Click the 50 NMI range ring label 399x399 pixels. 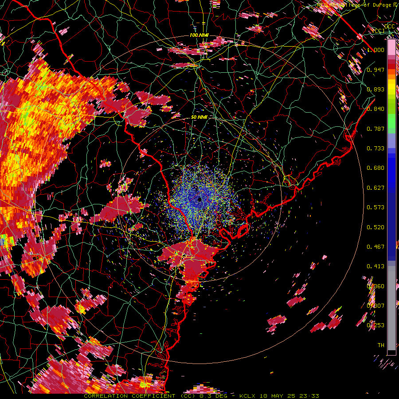pyautogui.click(x=199, y=117)
